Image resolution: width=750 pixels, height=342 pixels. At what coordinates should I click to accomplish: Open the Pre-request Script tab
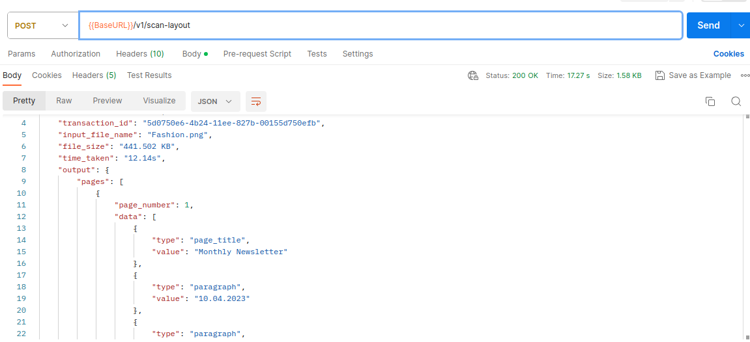[257, 54]
